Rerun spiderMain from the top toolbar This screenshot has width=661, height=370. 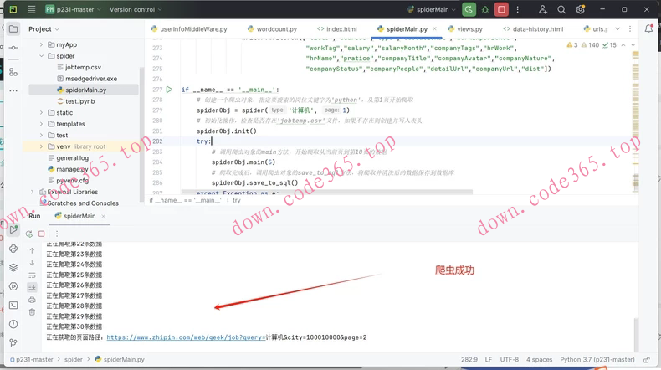469,10
